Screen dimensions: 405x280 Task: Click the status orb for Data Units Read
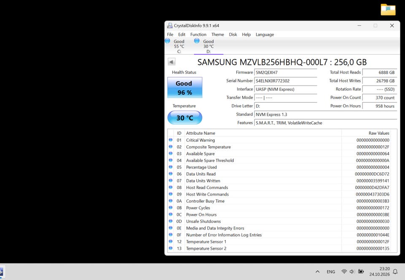[x=170, y=174]
